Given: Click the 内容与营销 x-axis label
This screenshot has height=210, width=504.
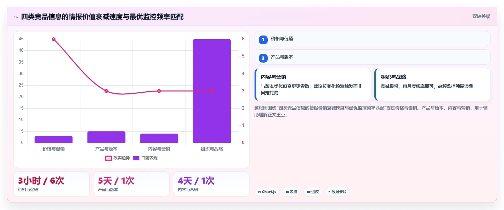Looking at the screenshot, I should click(x=159, y=149).
